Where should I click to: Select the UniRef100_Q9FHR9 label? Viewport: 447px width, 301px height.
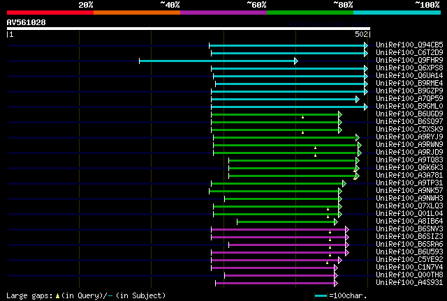(409, 60)
